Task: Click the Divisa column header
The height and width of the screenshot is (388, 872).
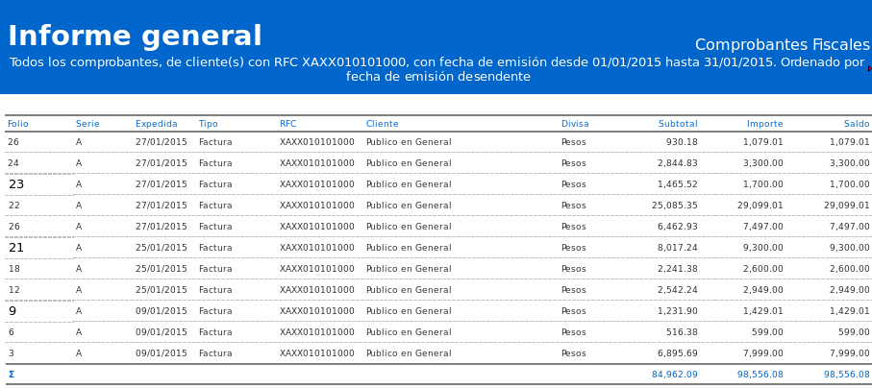Action: [x=575, y=124]
